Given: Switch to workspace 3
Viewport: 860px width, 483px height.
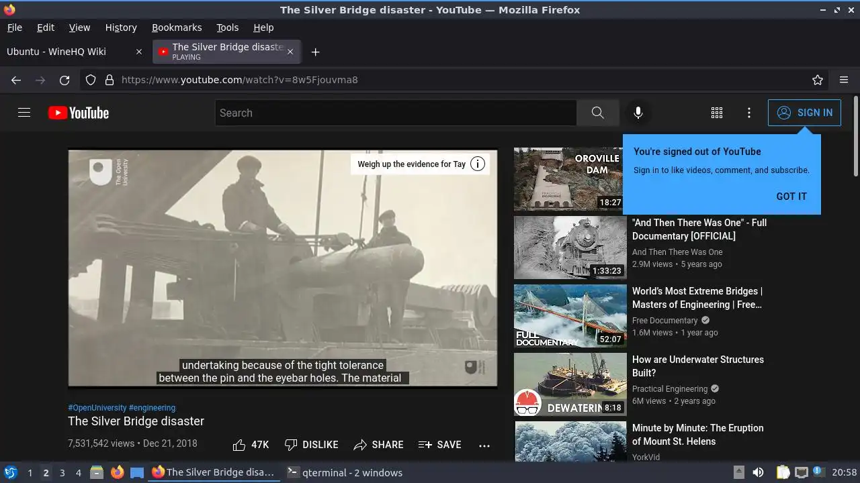Looking at the screenshot, I should pos(62,472).
